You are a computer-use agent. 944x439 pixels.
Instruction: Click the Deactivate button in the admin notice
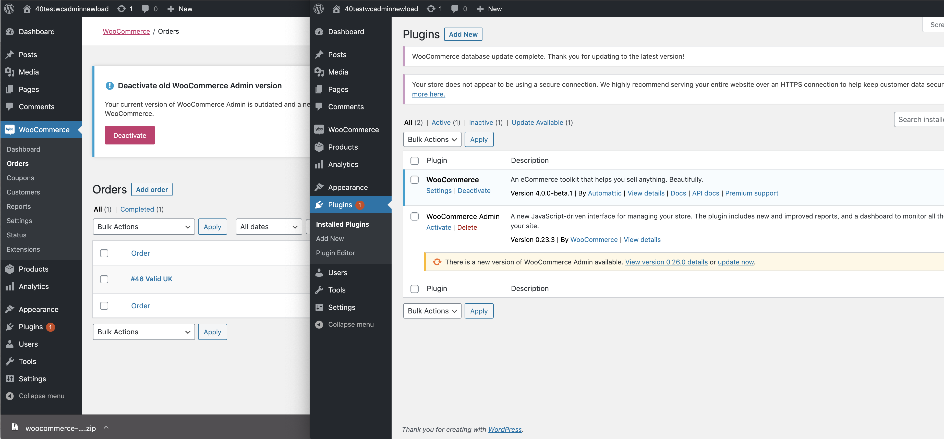pyautogui.click(x=130, y=135)
